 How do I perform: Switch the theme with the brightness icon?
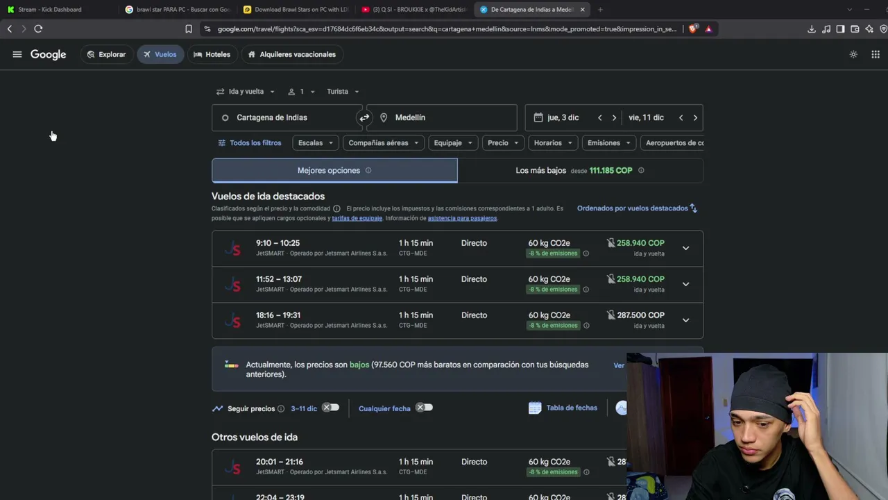(853, 54)
